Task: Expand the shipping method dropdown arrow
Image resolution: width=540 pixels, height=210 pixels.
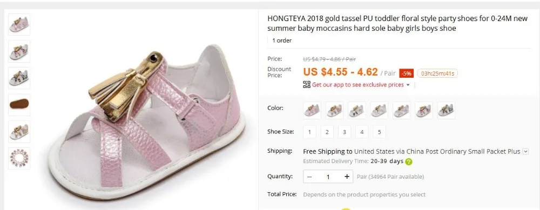Action: point(525,152)
